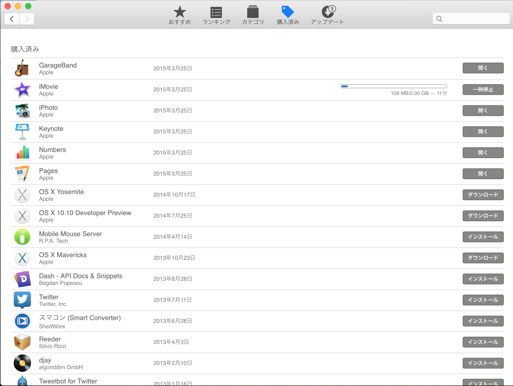Click the Reeder app icon
The image size is (513, 386).
point(22,342)
